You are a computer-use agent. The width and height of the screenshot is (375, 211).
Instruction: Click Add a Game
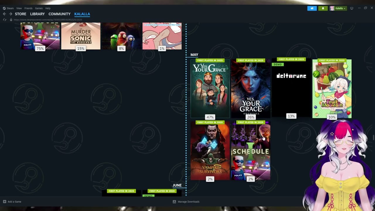[14, 202]
